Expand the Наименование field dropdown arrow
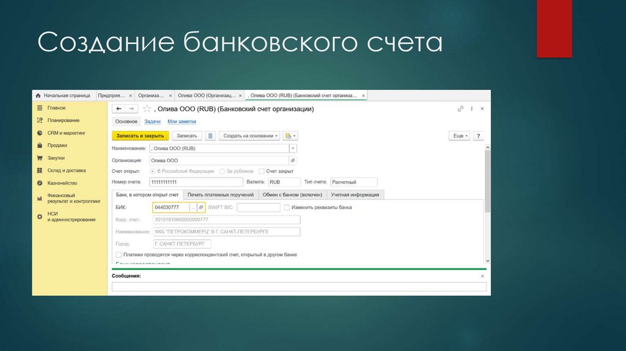626x351 pixels. (x=293, y=148)
